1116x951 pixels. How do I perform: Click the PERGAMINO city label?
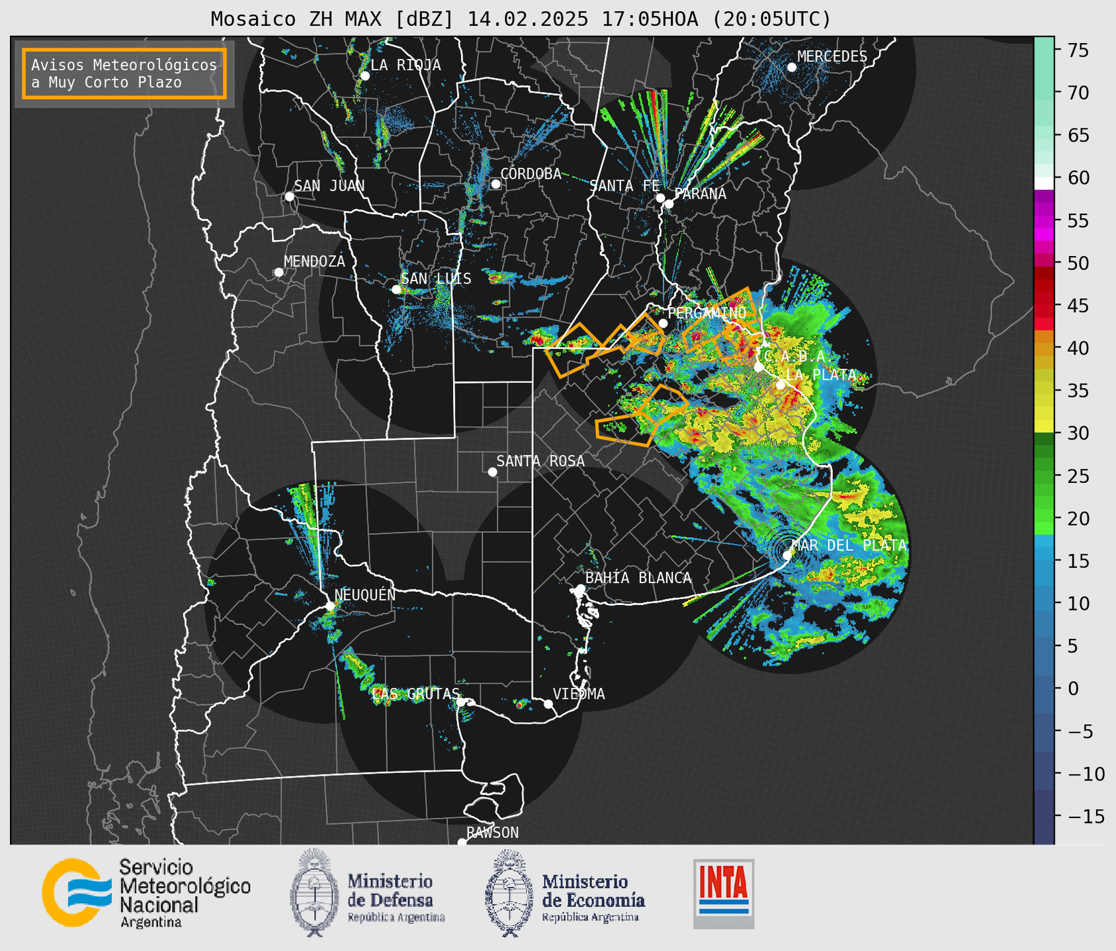[x=707, y=313]
